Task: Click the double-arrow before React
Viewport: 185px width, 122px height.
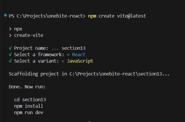Action: [68, 55]
